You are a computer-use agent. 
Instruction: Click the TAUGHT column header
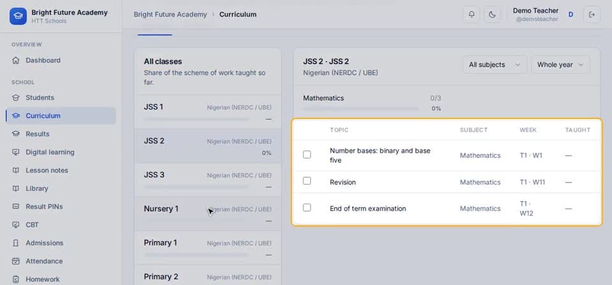(578, 130)
